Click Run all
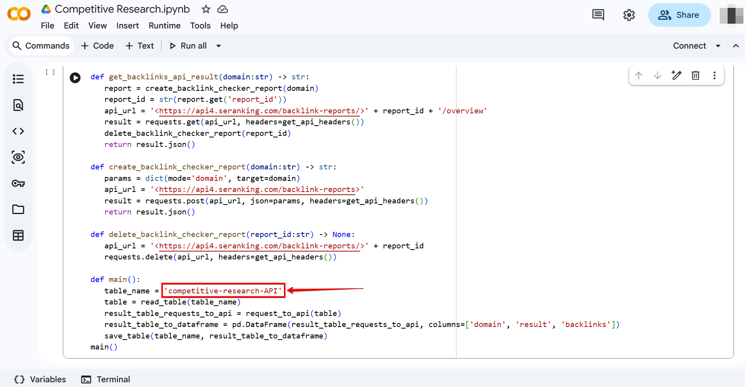 pyautogui.click(x=188, y=46)
